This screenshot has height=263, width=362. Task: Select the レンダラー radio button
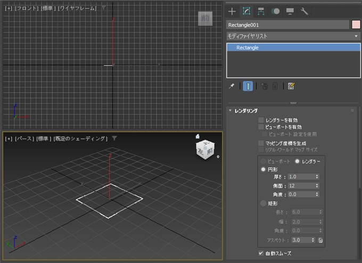pos(297,161)
